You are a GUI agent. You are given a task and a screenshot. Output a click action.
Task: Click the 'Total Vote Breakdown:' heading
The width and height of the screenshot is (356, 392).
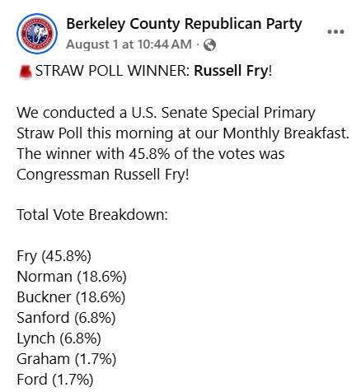point(92,214)
